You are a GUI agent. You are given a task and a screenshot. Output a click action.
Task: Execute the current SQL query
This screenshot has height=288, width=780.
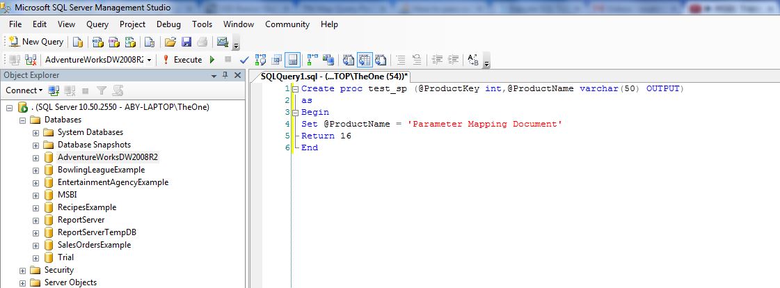(x=182, y=60)
